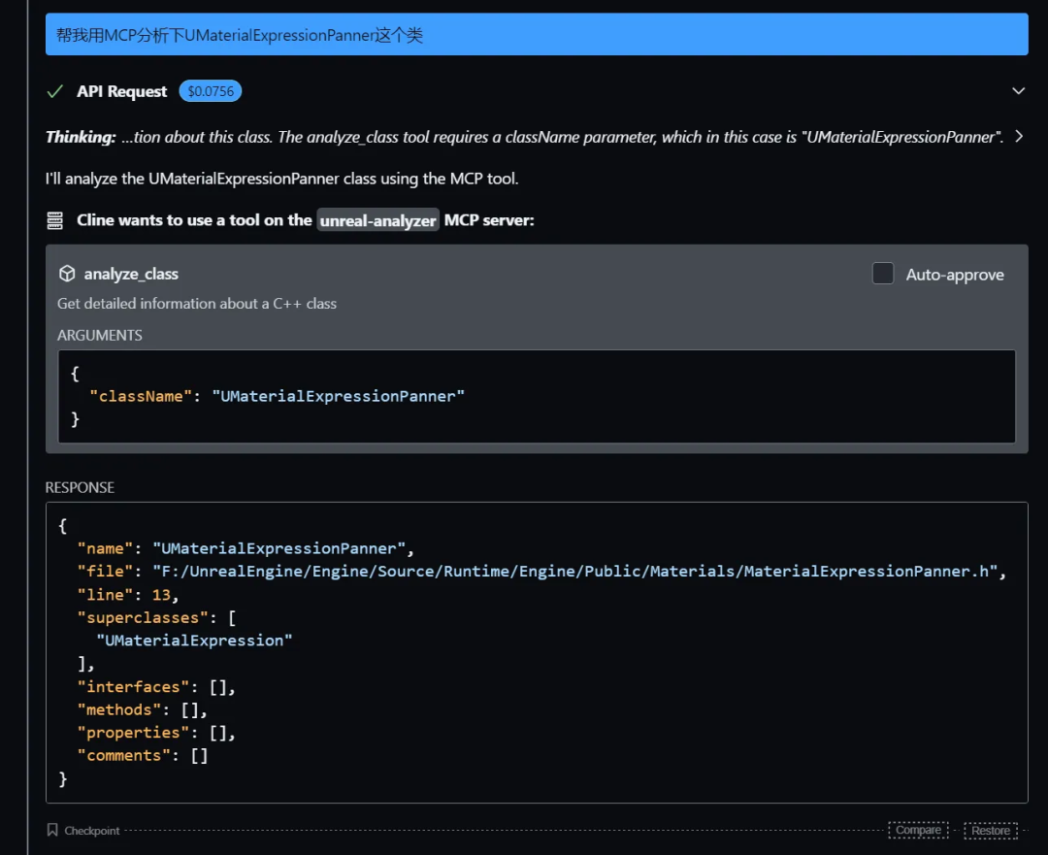
Task: Click the unreal-analyzer server name tag
Action: (378, 220)
